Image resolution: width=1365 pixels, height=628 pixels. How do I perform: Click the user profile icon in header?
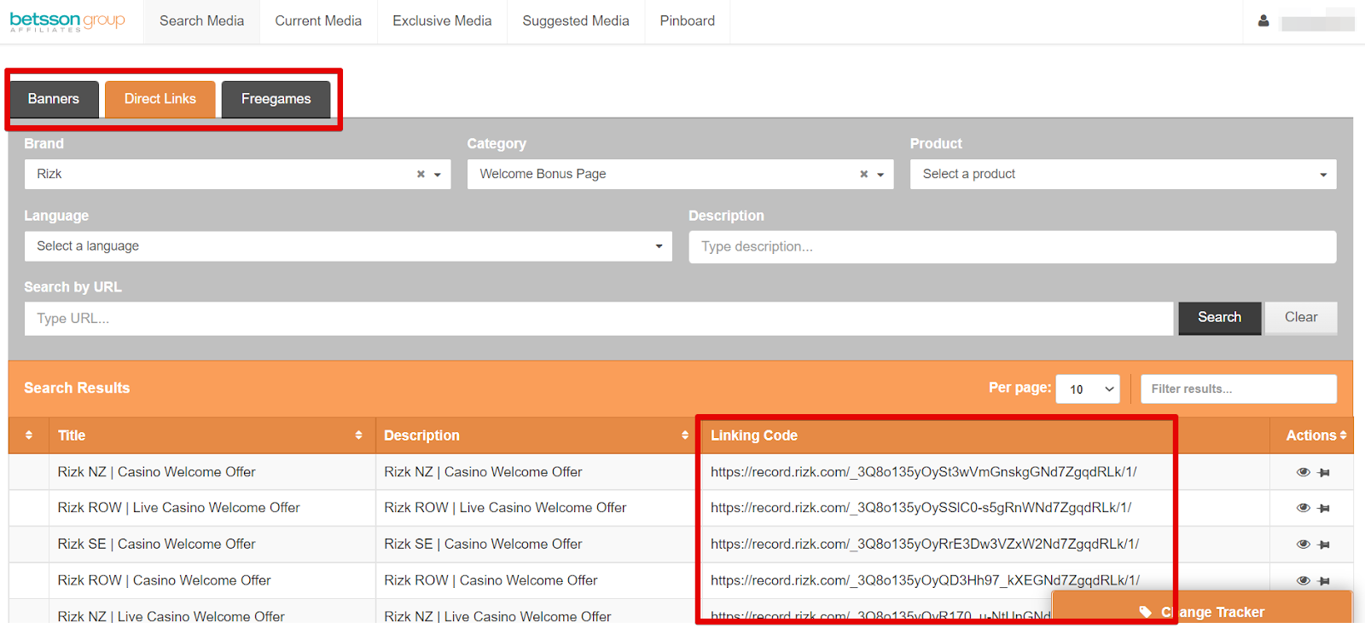(x=1263, y=20)
